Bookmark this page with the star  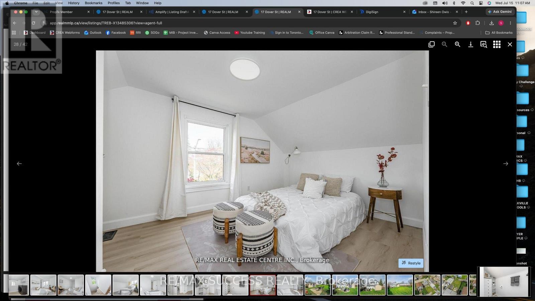(455, 23)
